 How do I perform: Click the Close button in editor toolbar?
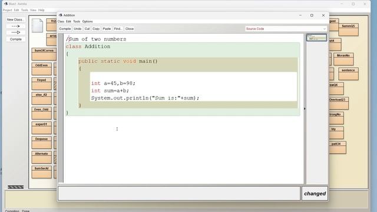point(130,29)
